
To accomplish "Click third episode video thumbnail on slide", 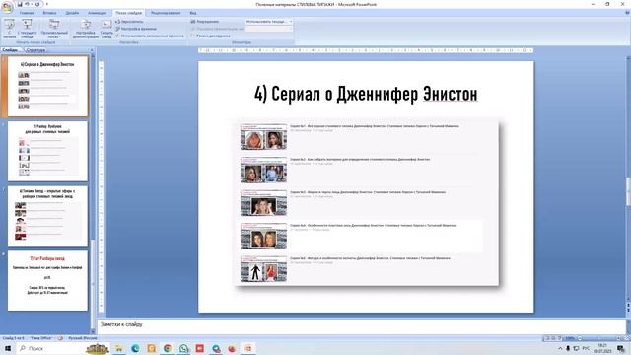I will 263,203.
